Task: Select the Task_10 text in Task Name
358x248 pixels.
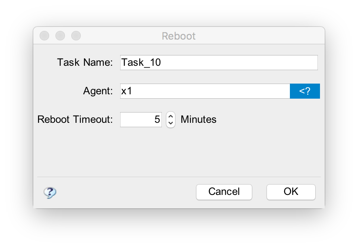Action: pos(141,62)
